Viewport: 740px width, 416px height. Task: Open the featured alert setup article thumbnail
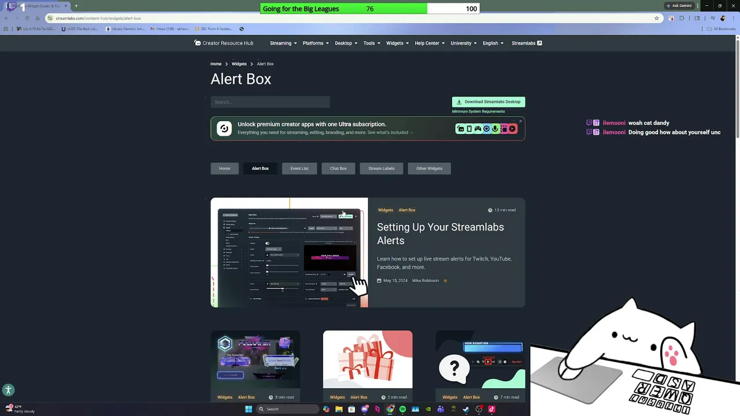tap(289, 252)
